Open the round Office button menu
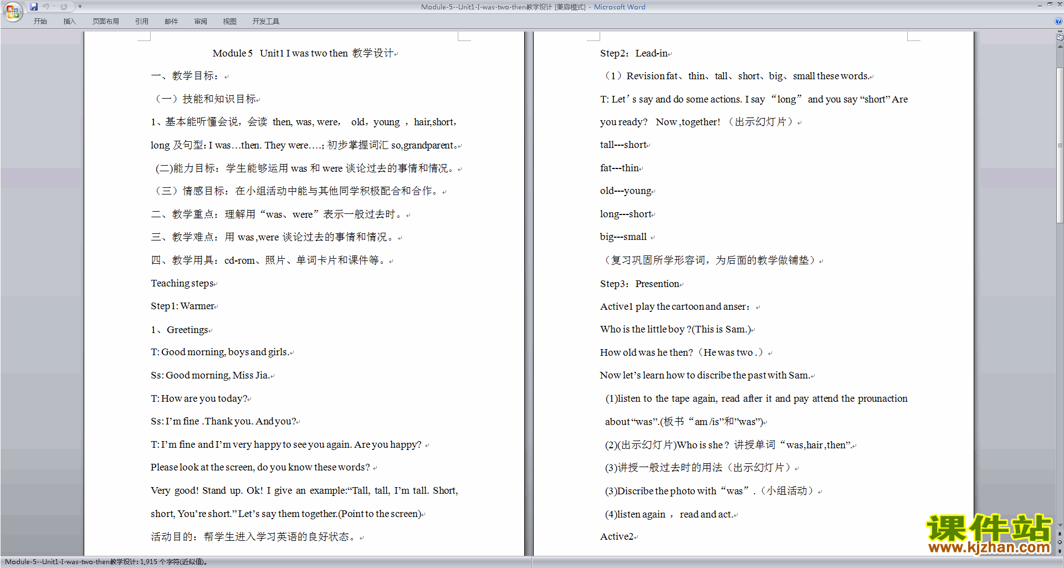Image resolution: width=1064 pixels, height=568 pixels. point(12,11)
